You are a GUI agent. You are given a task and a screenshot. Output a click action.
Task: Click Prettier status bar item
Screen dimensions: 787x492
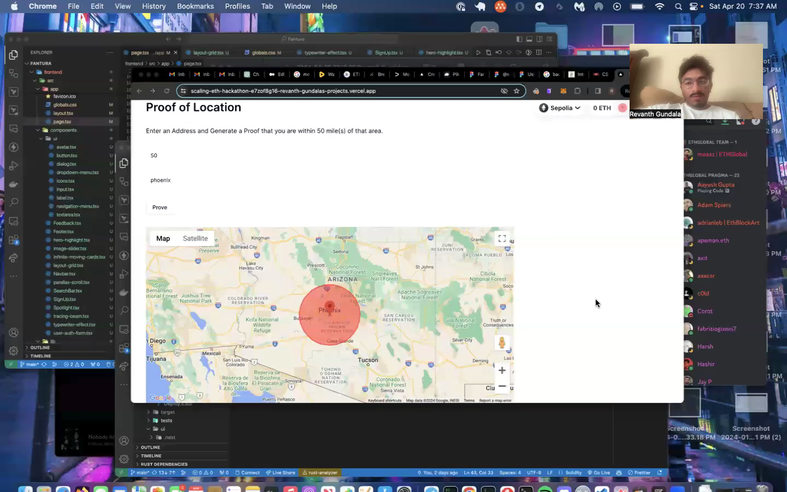[639, 473]
